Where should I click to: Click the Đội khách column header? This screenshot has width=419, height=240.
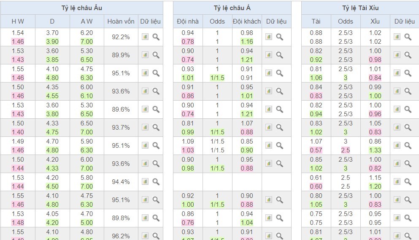click(x=247, y=21)
